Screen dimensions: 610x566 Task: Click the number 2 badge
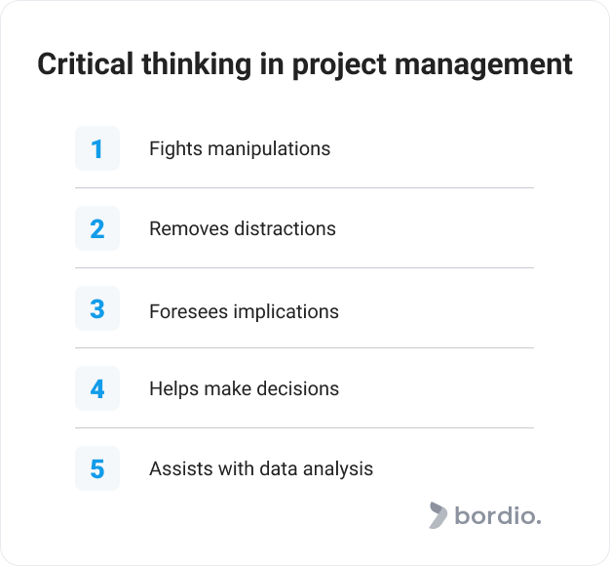point(97,228)
